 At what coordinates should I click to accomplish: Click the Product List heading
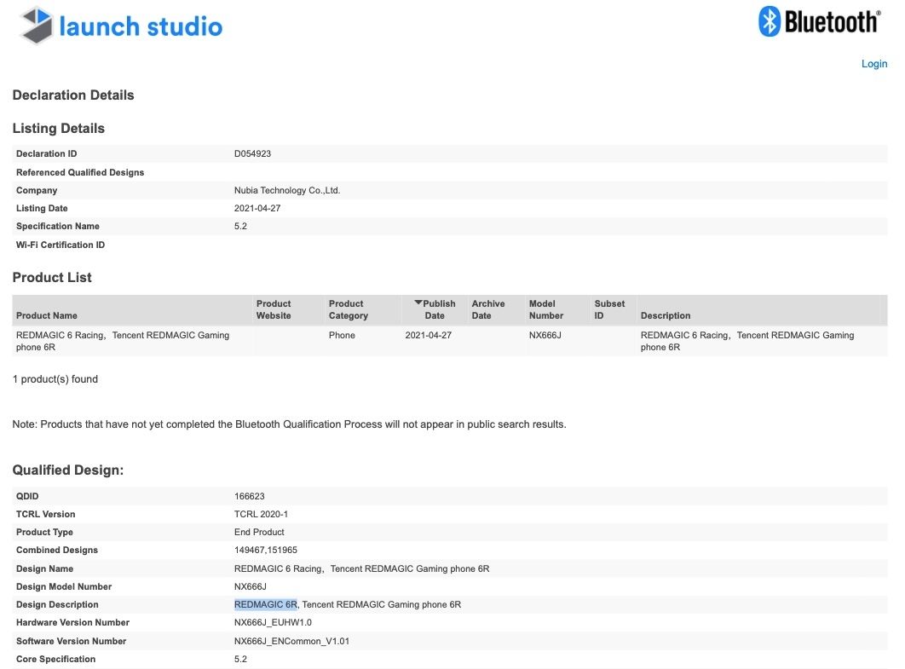coord(52,278)
